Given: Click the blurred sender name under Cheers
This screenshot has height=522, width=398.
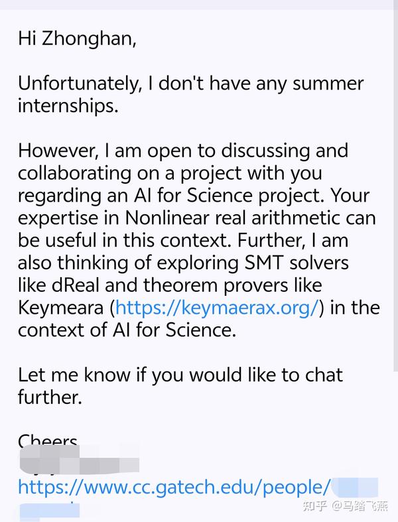Looking at the screenshot, I should click(x=80, y=458).
